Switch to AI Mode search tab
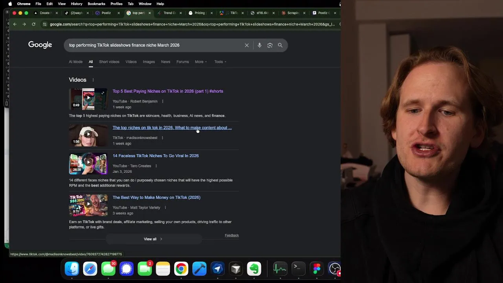The width and height of the screenshot is (503, 283). pyautogui.click(x=76, y=62)
